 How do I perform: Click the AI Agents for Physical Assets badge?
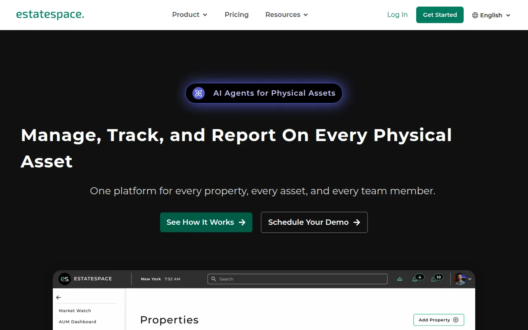click(264, 93)
